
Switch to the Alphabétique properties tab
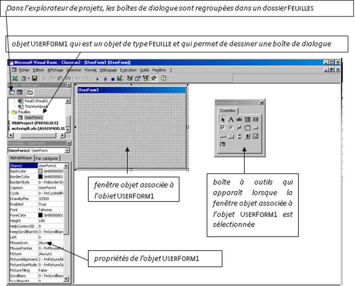(21, 158)
